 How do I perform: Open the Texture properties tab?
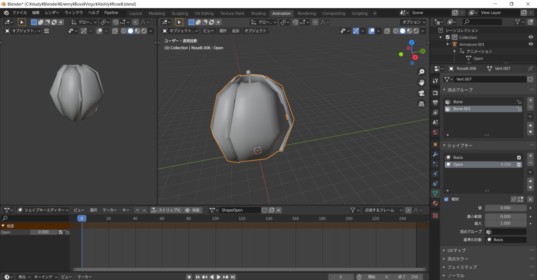coord(435,215)
